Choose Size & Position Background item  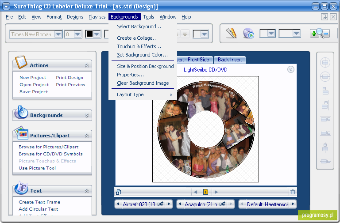point(143,66)
